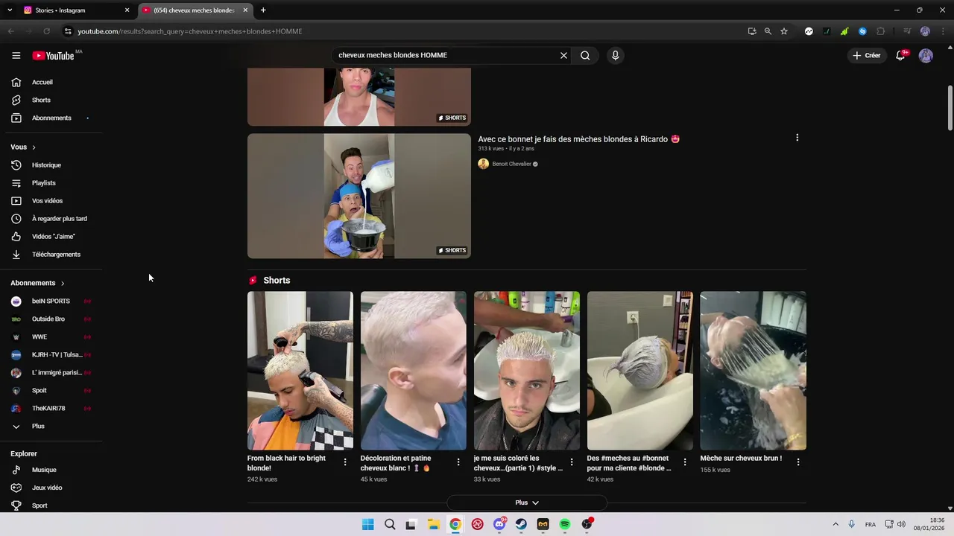Open menu for 'From black hair' short
The width and height of the screenshot is (954, 536).
(345, 462)
